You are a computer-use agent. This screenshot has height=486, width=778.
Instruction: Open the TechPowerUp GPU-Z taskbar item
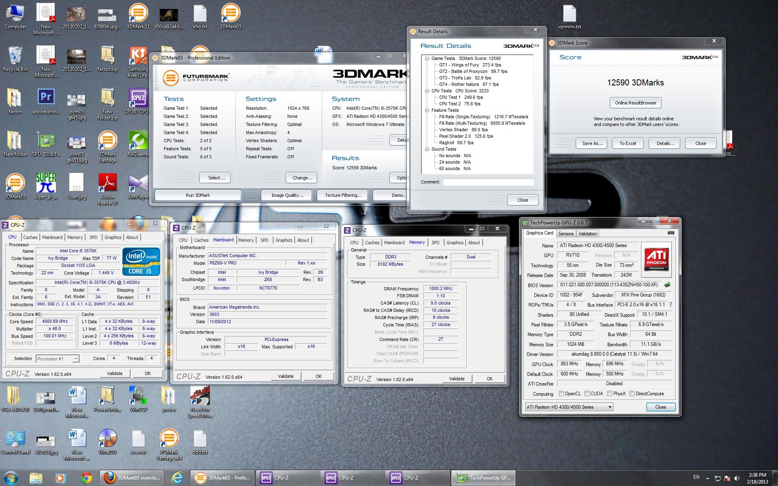[x=483, y=478]
